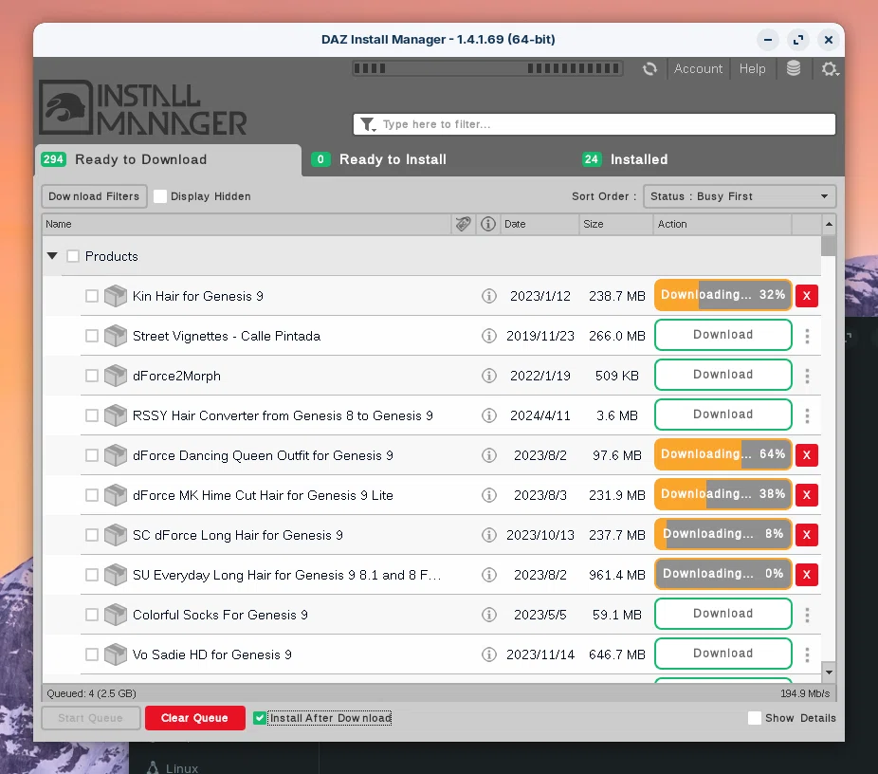Uncheck Install After Download
This screenshot has height=774, width=878.
[x=259, y=718]
